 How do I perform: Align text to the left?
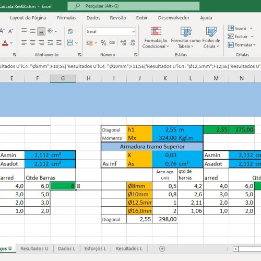(24, 43)
